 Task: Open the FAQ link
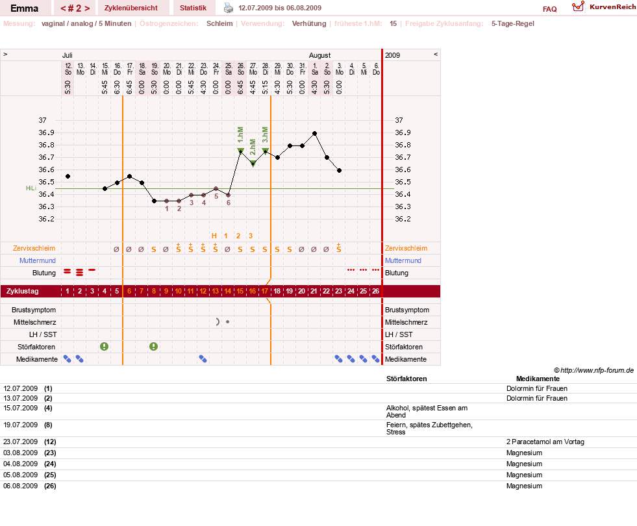549,9
